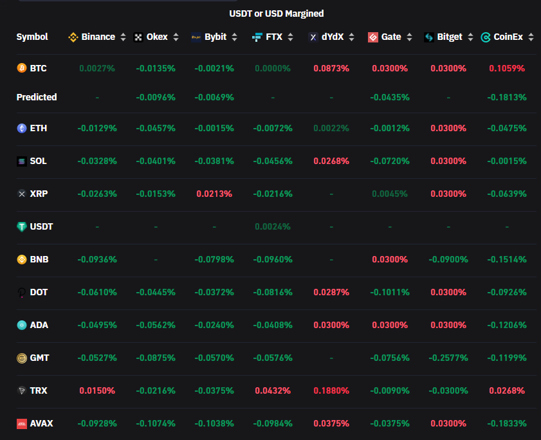
Task: Click ETH Okex rate -0.0457%
Action: 156,129
